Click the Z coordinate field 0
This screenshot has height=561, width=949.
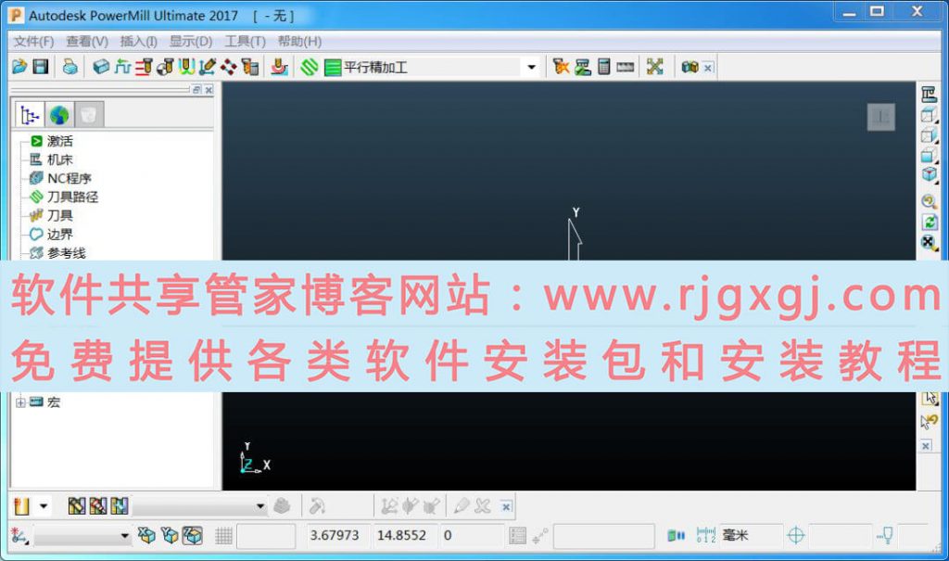tap(471, 536)
